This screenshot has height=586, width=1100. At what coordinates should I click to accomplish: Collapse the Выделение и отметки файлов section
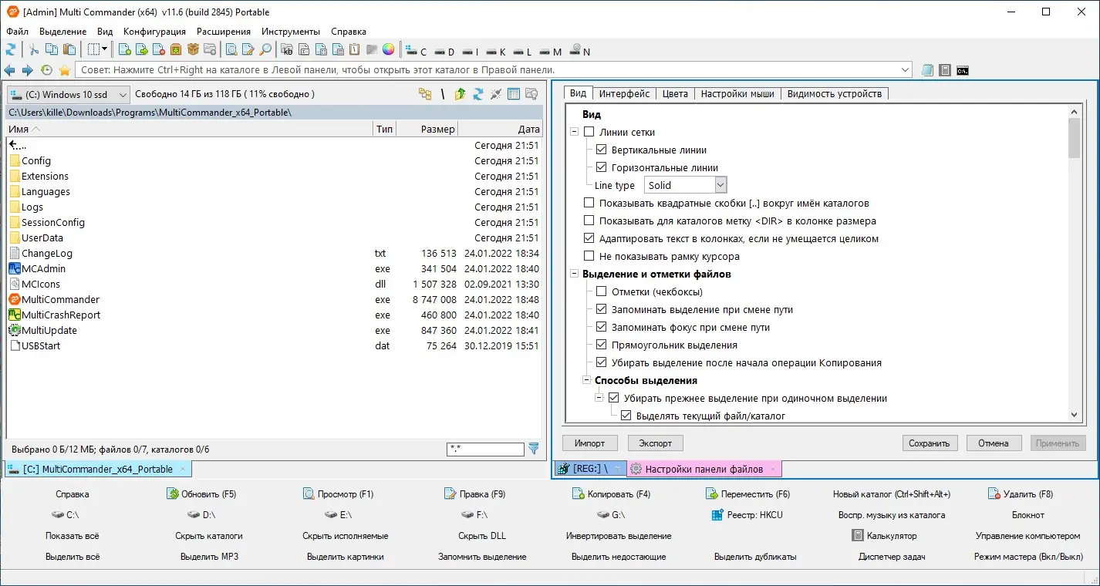tap(574, 274)
